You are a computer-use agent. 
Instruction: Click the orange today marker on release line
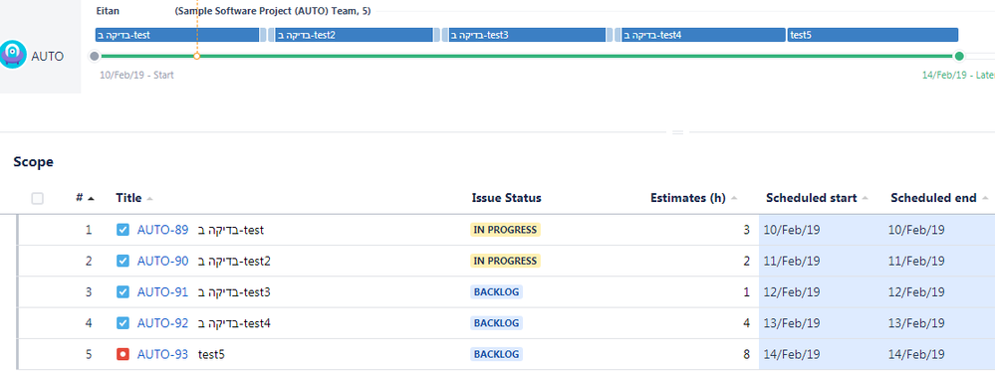[197, 57]
